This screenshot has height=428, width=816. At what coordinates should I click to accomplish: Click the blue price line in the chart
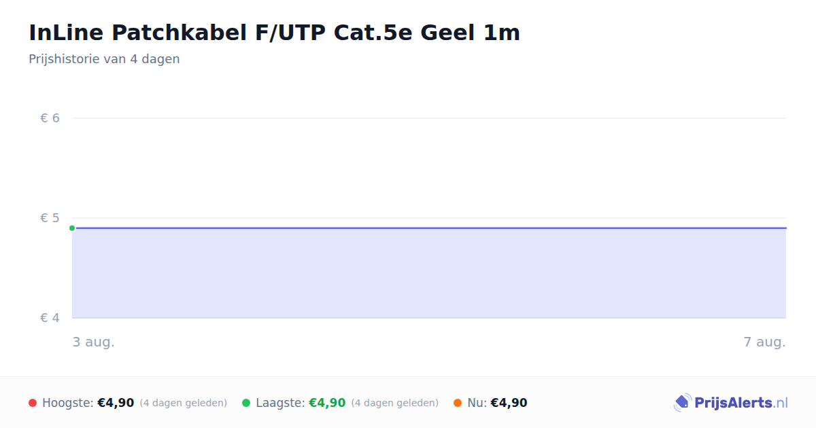tap(429, 228)
